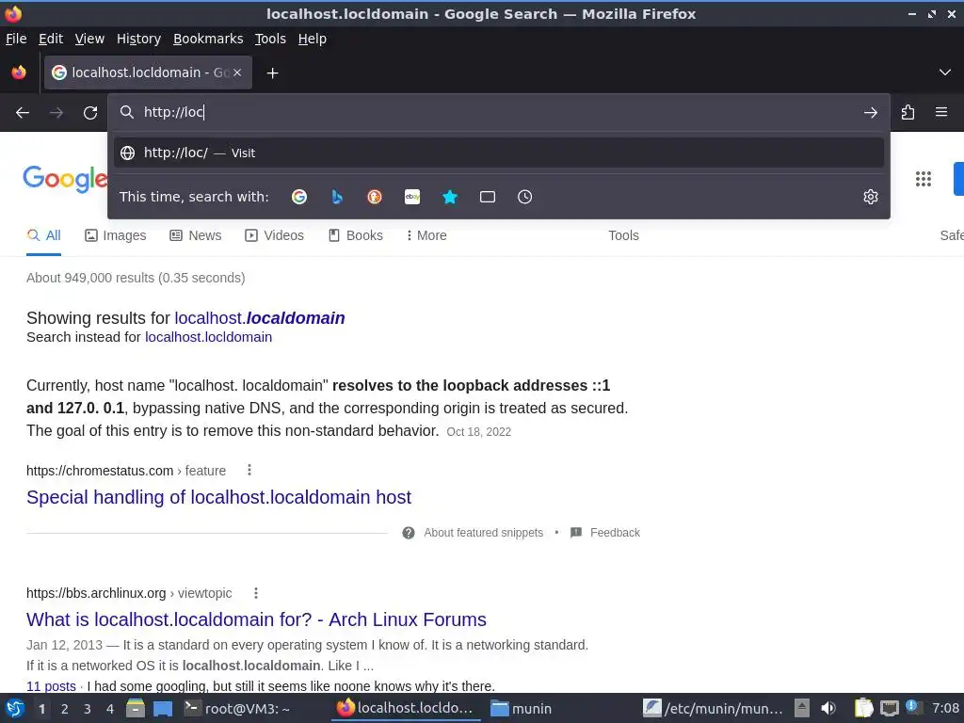Search this time with Bing
Image resolution: width=964 pixels, height=723 pixels.
pyautogui.click(x=337, y=197)
